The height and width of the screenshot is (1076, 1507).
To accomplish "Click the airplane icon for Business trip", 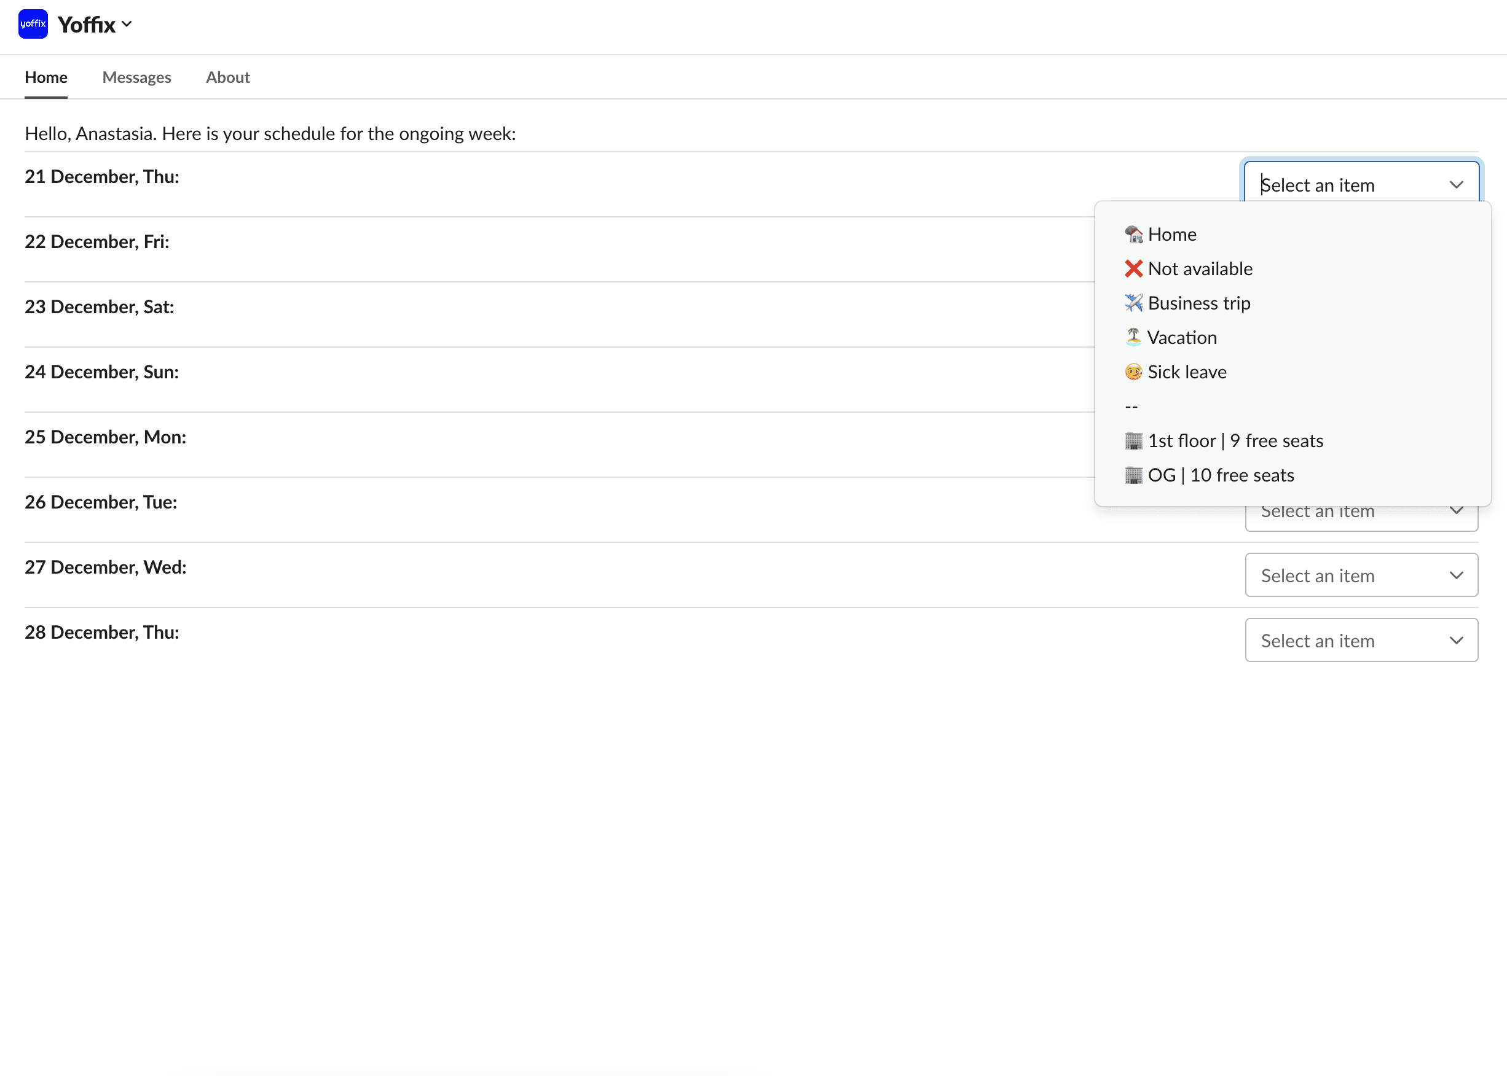I will click(1134, 303).
